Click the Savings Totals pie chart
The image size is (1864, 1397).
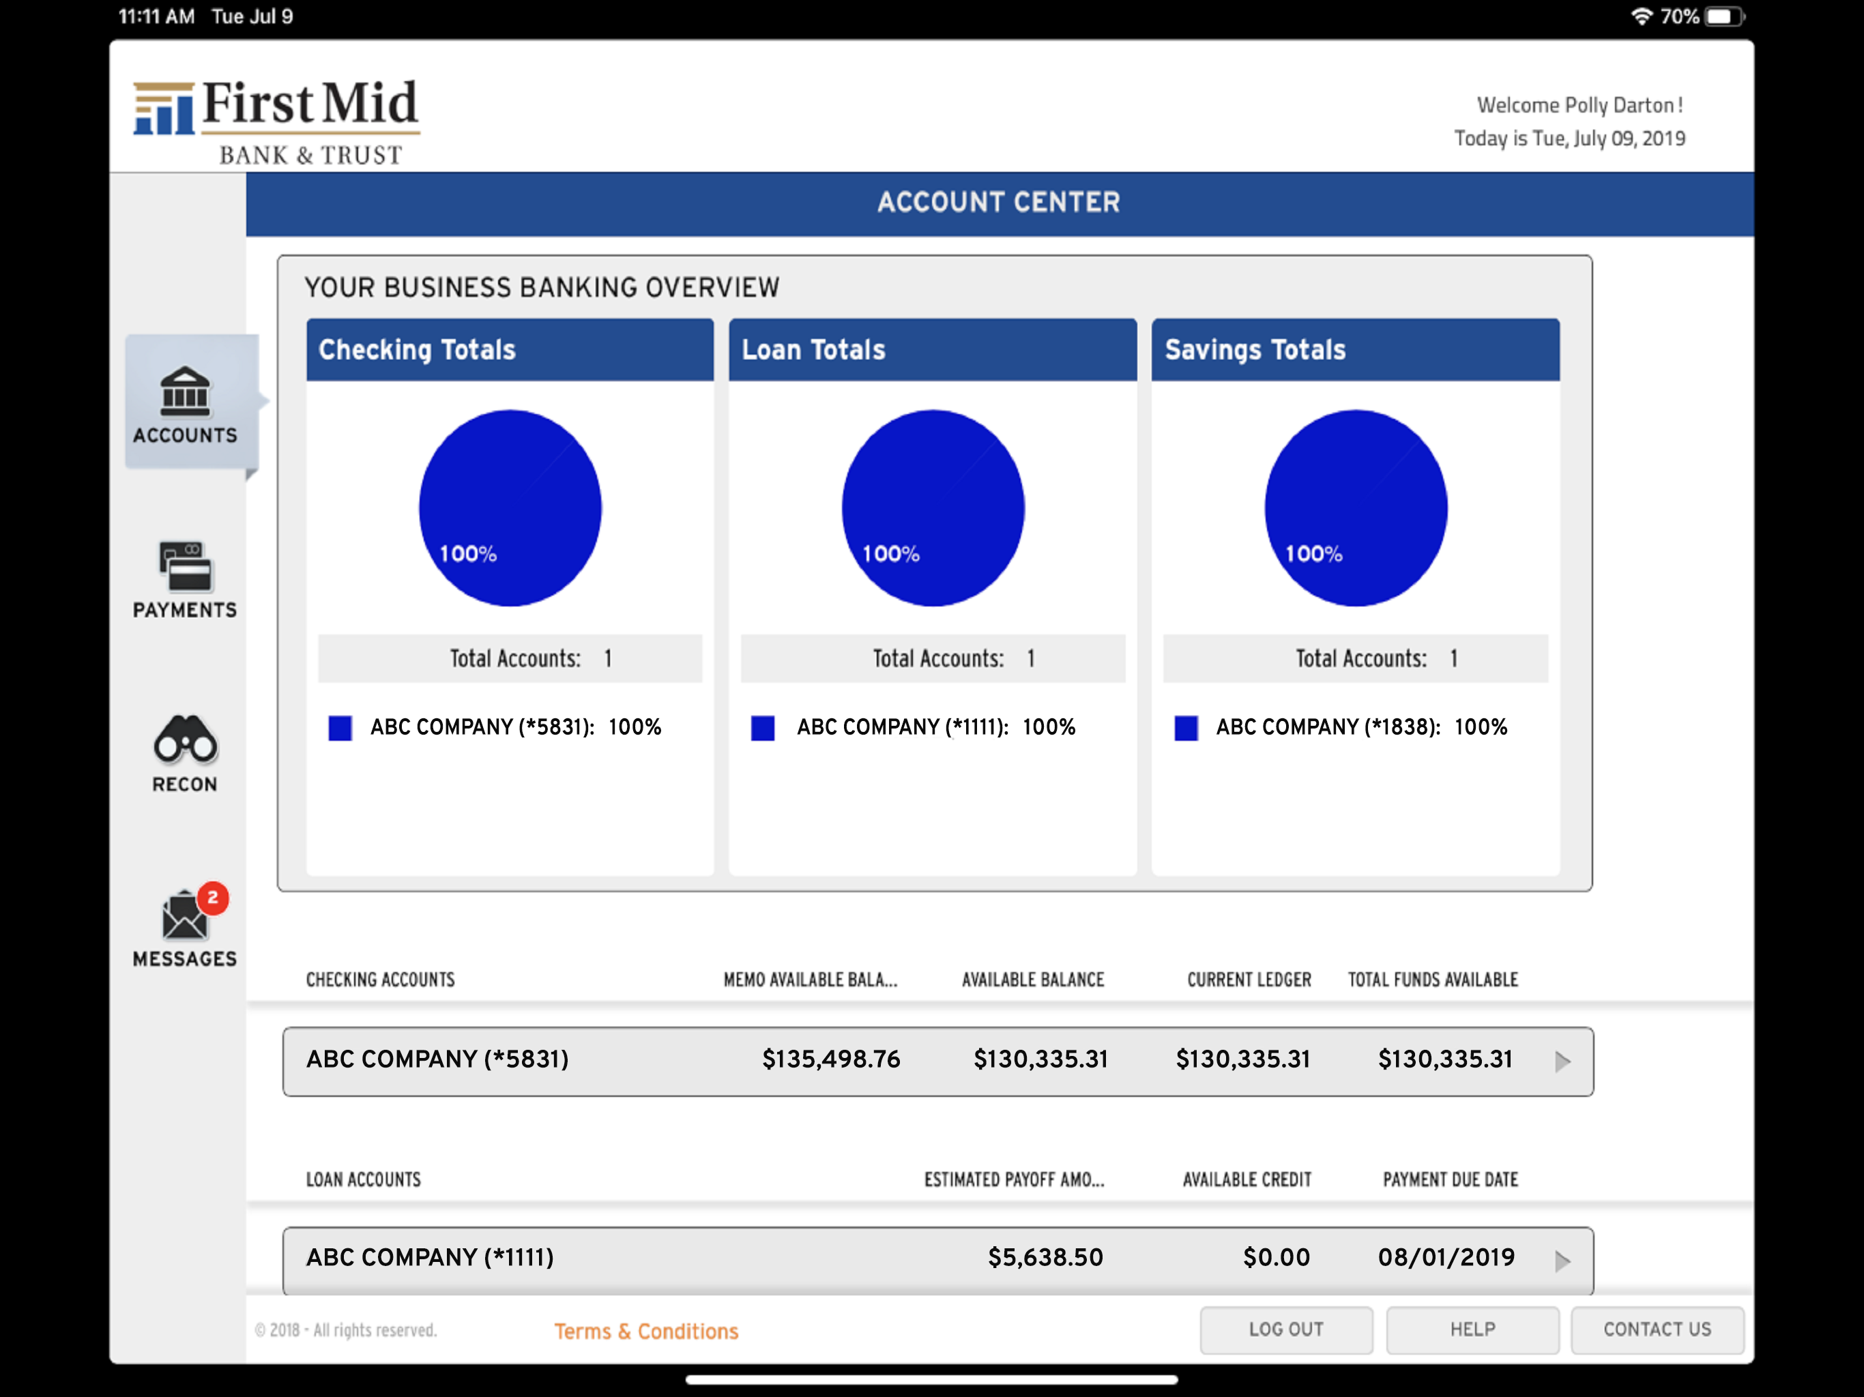(x=1356, y=508)
